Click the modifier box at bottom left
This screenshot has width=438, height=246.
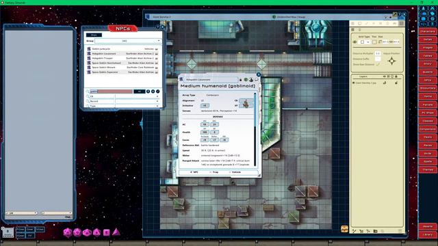click(x=8, y=232)
